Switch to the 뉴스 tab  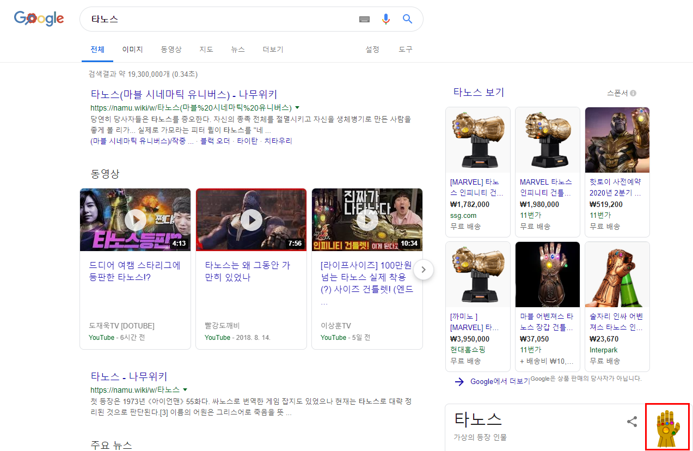(x=238, y=50)
